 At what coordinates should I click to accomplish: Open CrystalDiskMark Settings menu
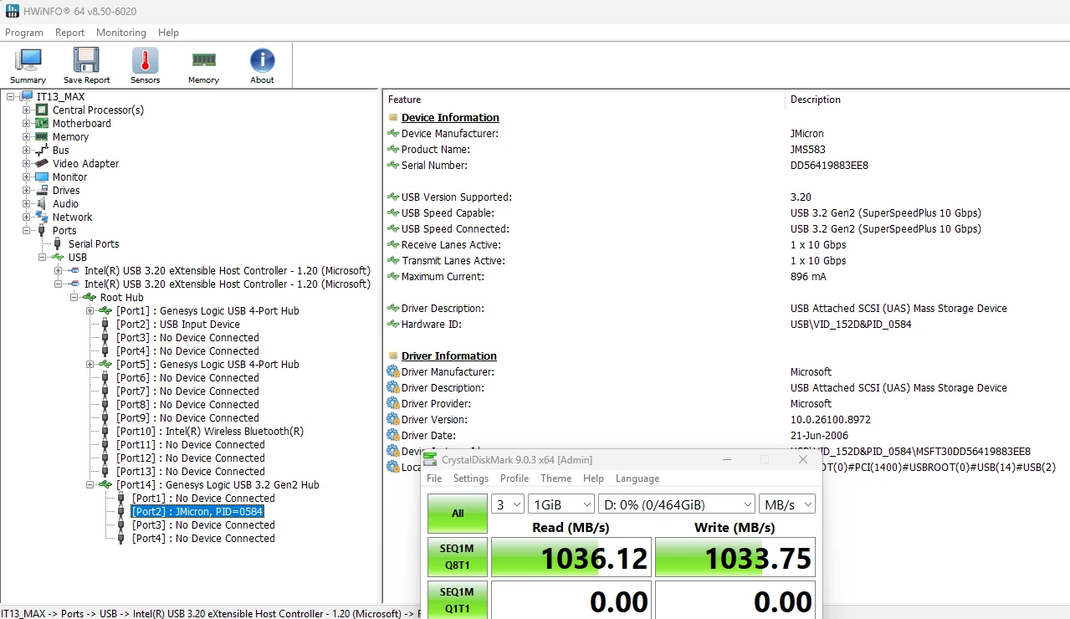click(x=471, y=478)
